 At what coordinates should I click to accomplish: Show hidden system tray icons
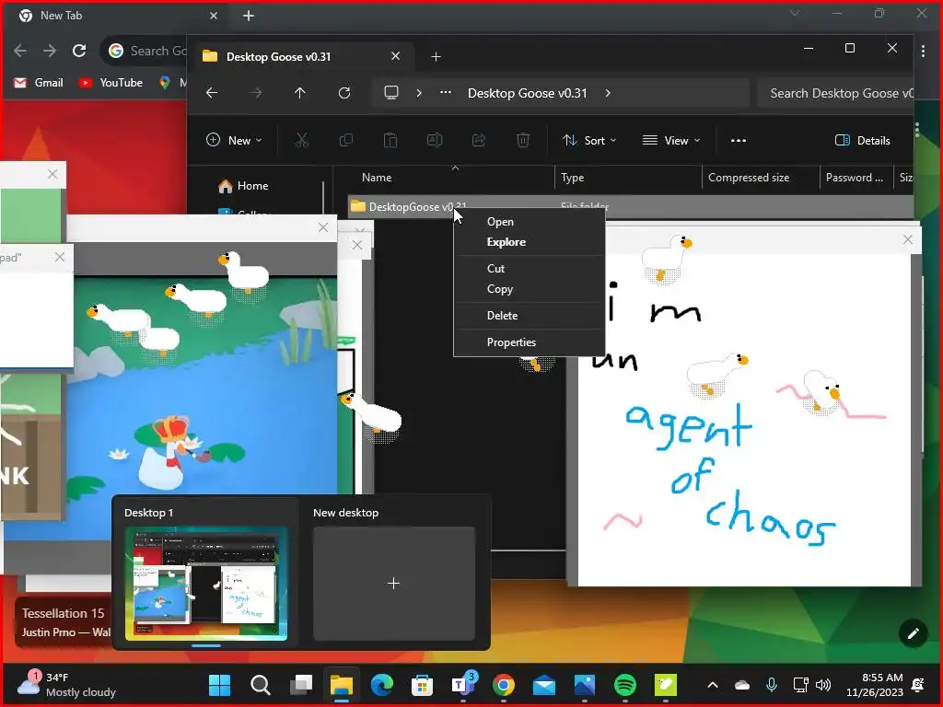[x=713, y=685]
